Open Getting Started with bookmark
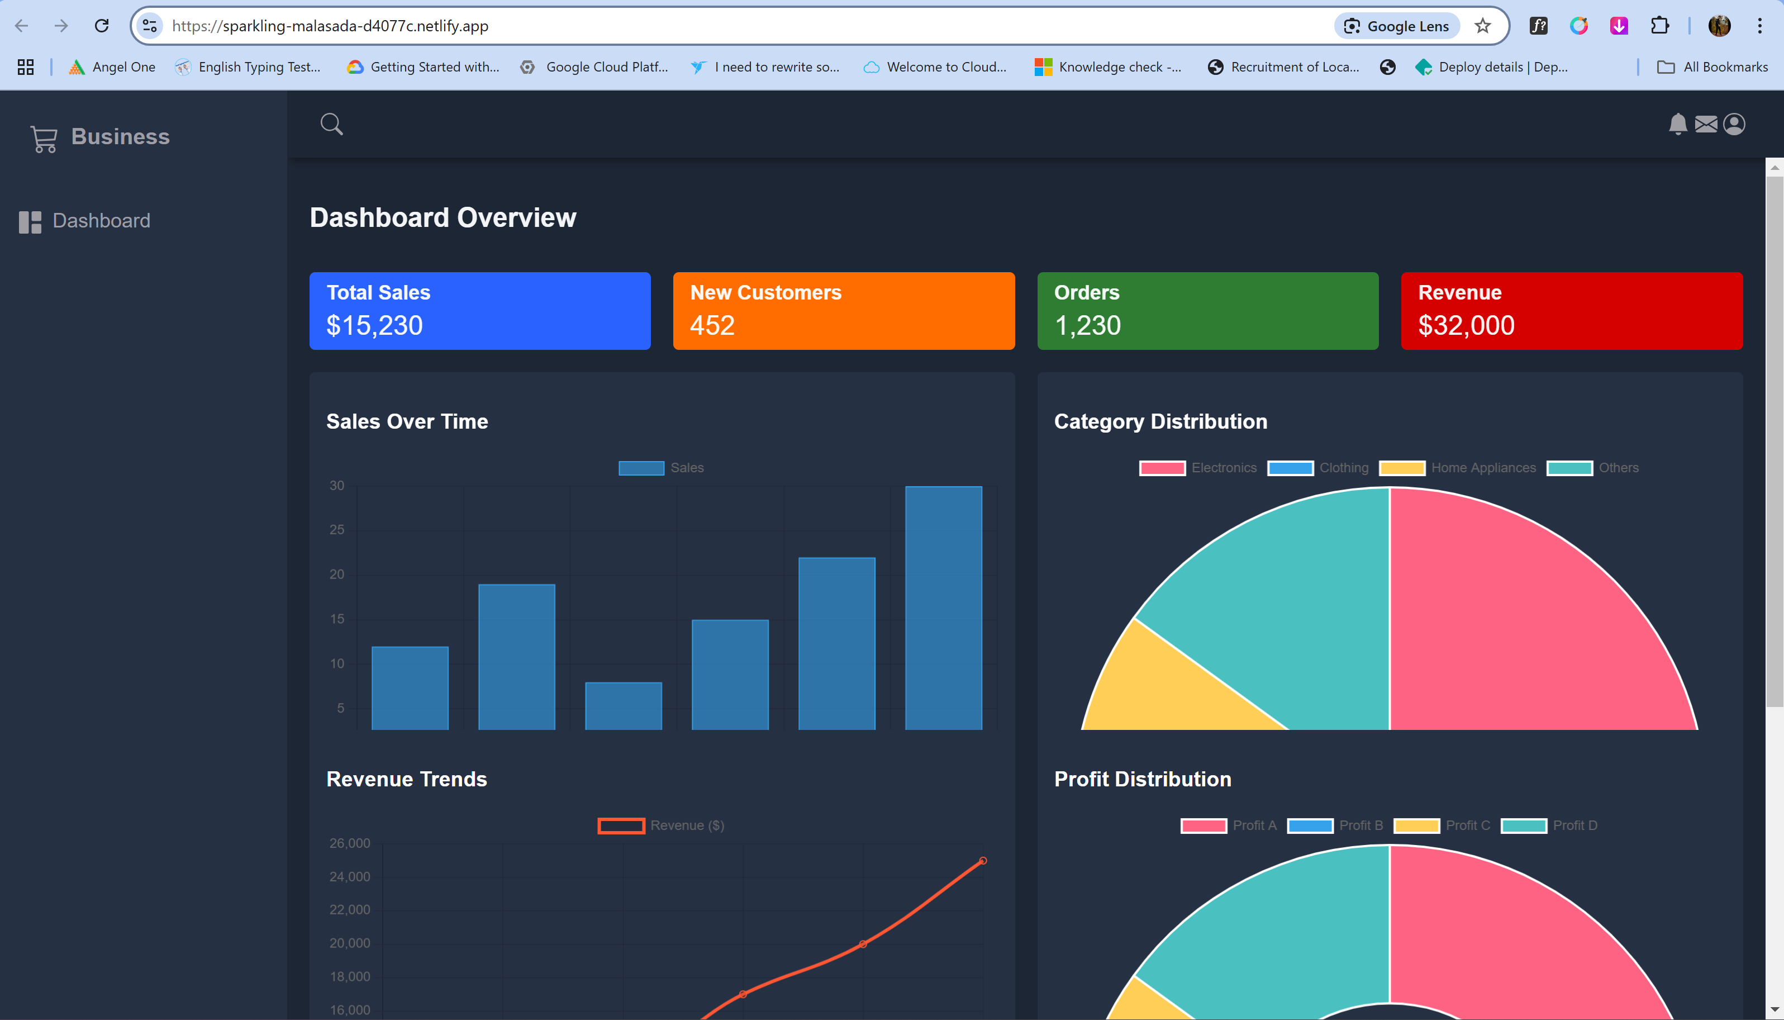Image resolution: width=1784 pixels, height=1020 pixels. pyautogui.click(x=423, y=67)
